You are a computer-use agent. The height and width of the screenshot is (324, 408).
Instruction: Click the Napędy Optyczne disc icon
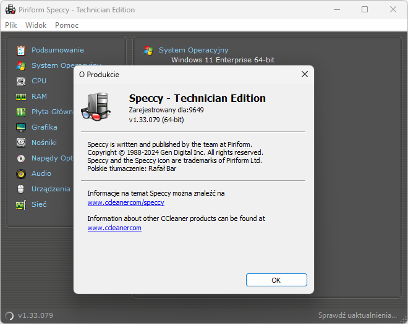[21, 158]
